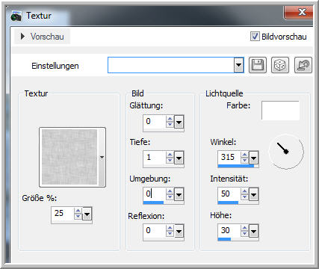This screenshot has height=269, width=319.
Task: Click the Tiefe spinner arrows
Action: (x=170, y=158)
